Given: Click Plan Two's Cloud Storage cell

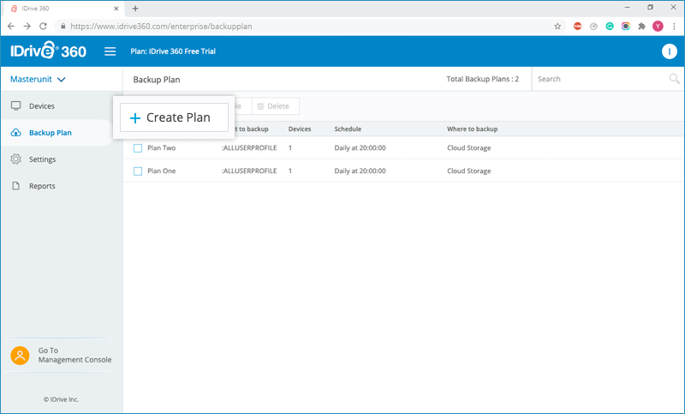Looking at the screenshot, I should tap(468, 147).
